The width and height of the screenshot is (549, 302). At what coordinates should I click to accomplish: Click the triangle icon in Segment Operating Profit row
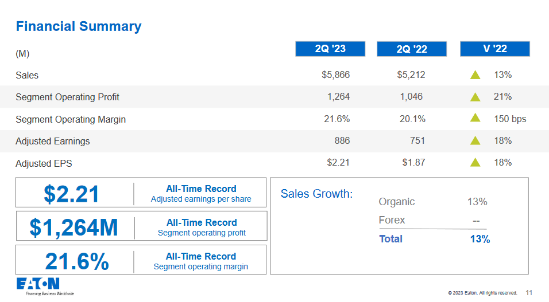(475, 97)
